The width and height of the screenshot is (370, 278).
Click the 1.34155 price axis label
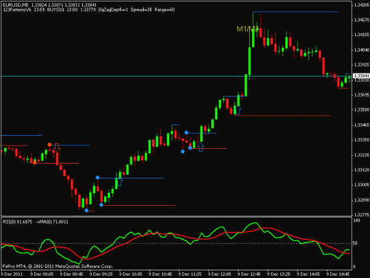[362, 35]
